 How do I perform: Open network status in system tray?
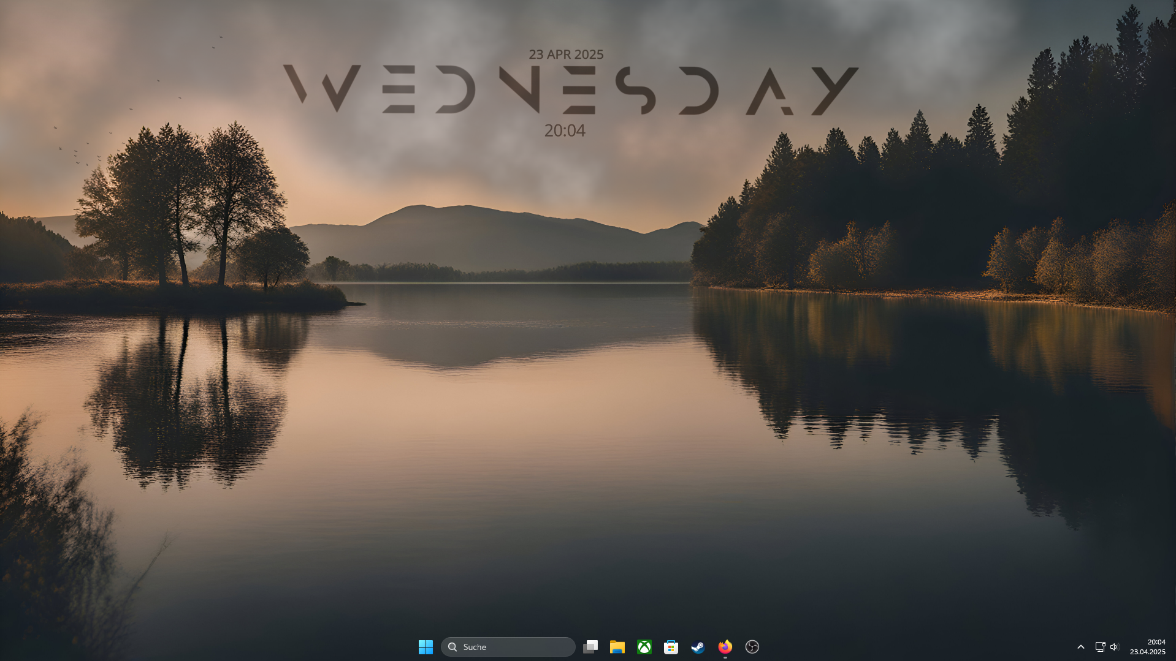(x=1101, y=647)
